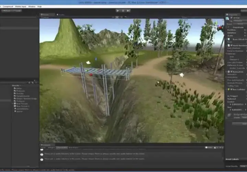Open the Mobile Input menu
The image size is (247, 172).
click(x=21, y=7)
